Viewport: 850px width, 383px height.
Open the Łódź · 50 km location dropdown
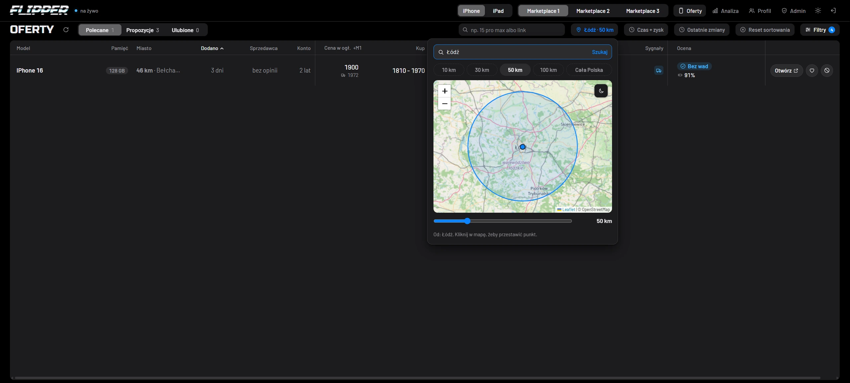tap(594, 30)
